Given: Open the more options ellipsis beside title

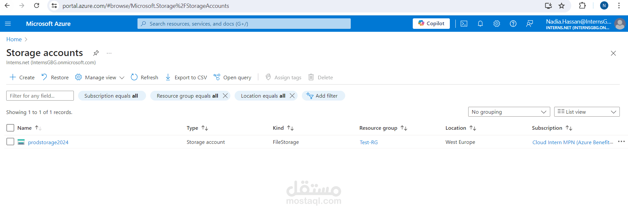Looking at the screenshot, I should pos(109,53).
